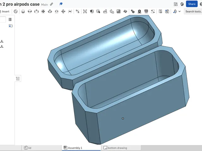Select the Screw relation tool
Screen dimensions: 202x151
146,11
